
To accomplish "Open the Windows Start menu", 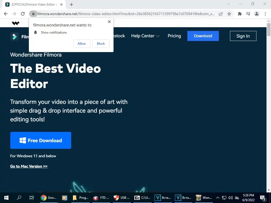I will pyautogui.click(x=6, y=198).
